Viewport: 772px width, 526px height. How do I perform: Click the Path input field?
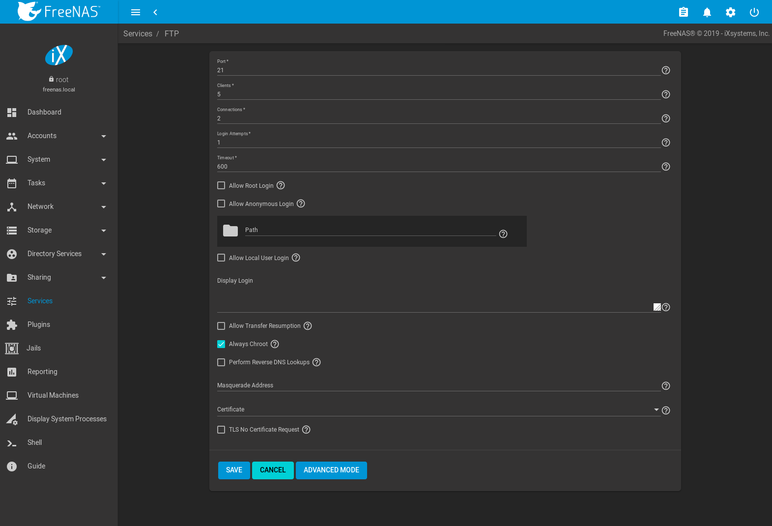371,230
